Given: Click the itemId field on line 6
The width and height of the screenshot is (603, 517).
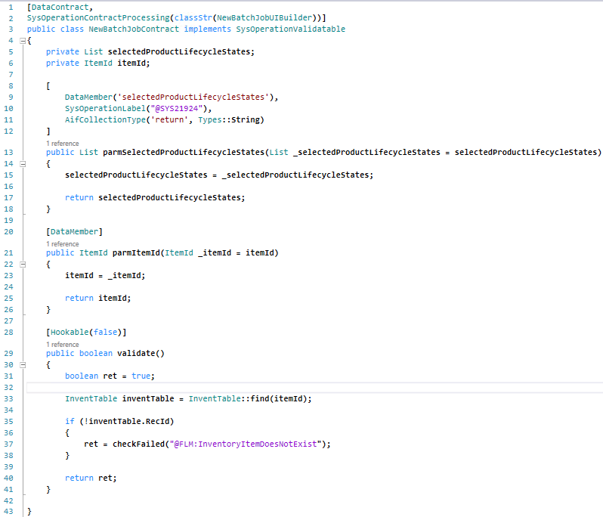Looking at the screenshot, I should (131, 63).
